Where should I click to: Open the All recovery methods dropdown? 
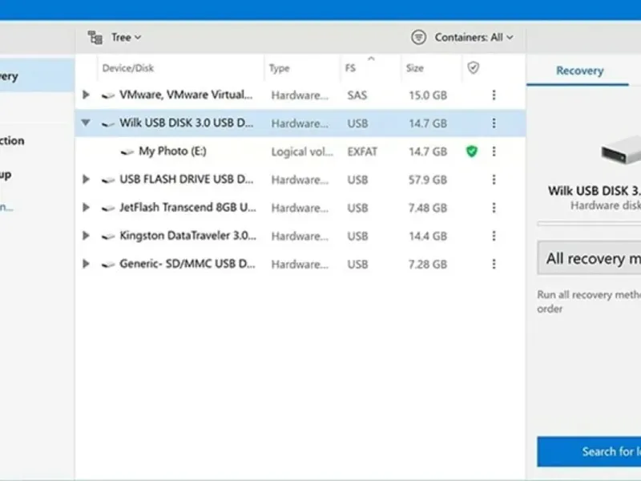pyautogui.click(x=589, y=258)
